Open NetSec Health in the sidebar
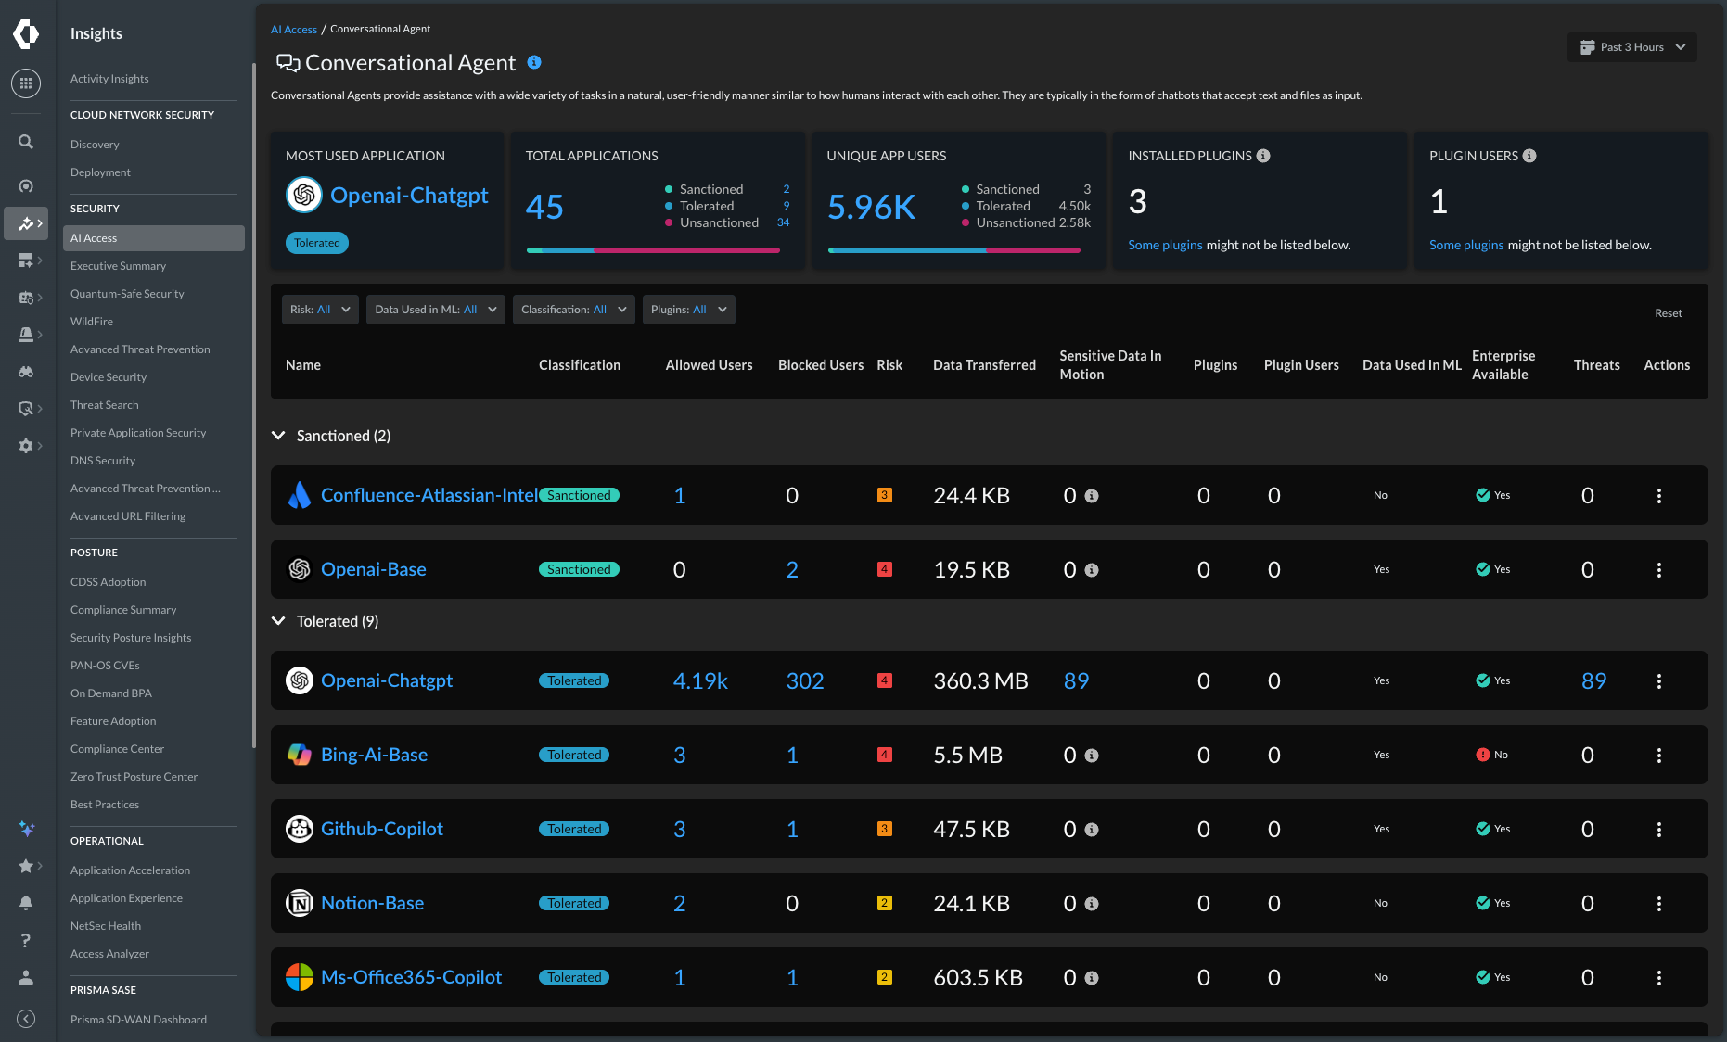Screen dimensions: 1727x1042 tap(106, 926)
